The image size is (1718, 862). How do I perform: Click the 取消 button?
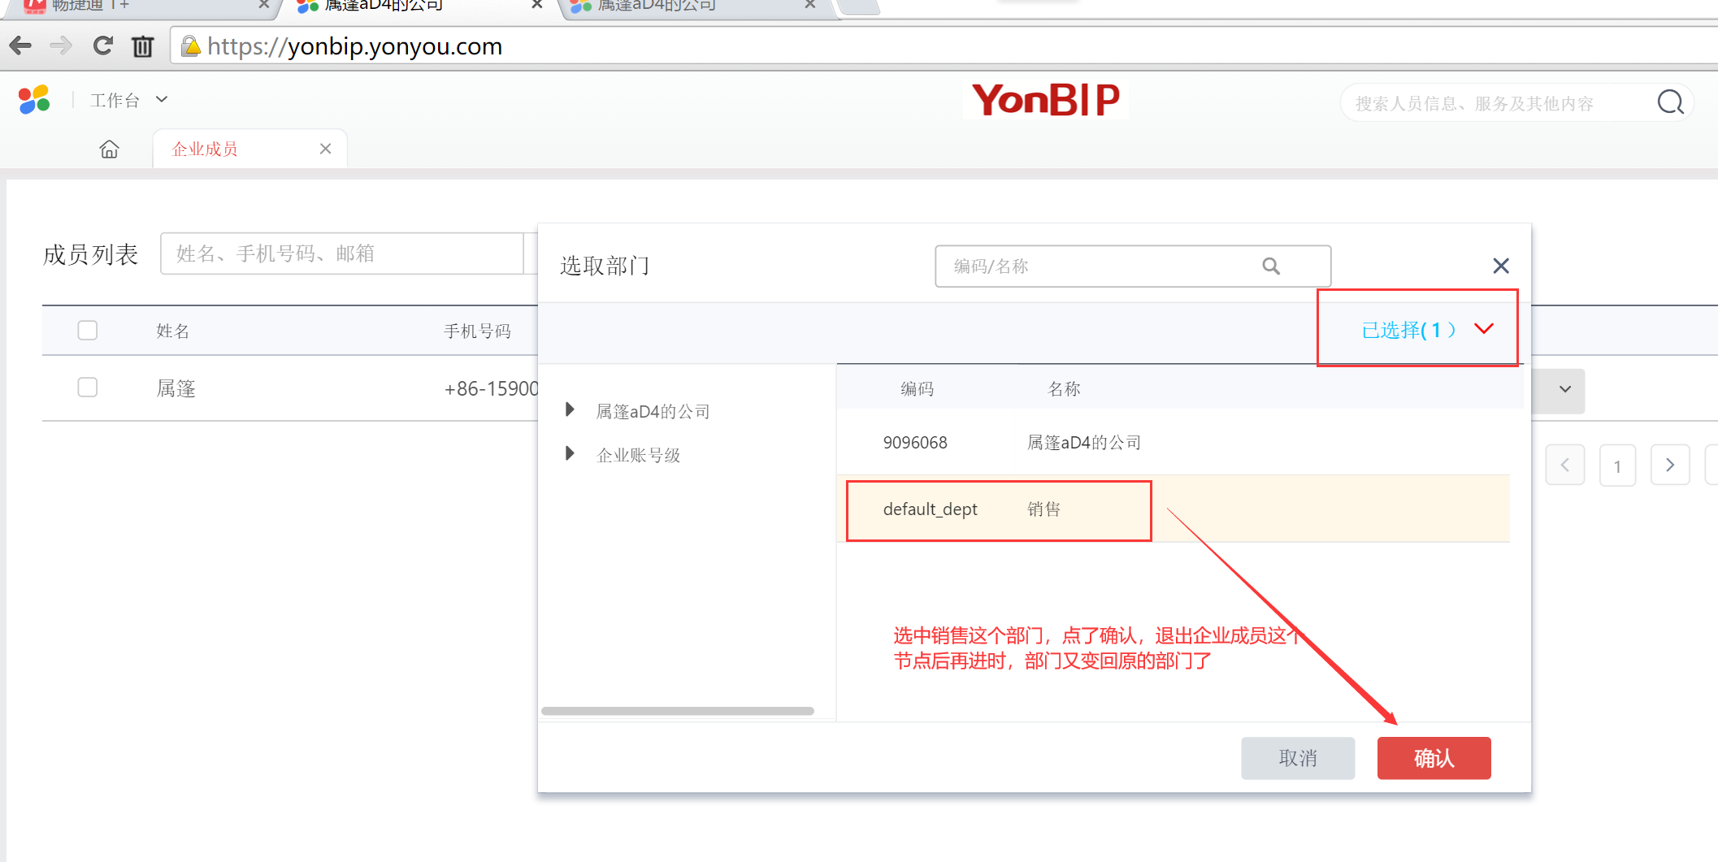tap(1298, 758)
